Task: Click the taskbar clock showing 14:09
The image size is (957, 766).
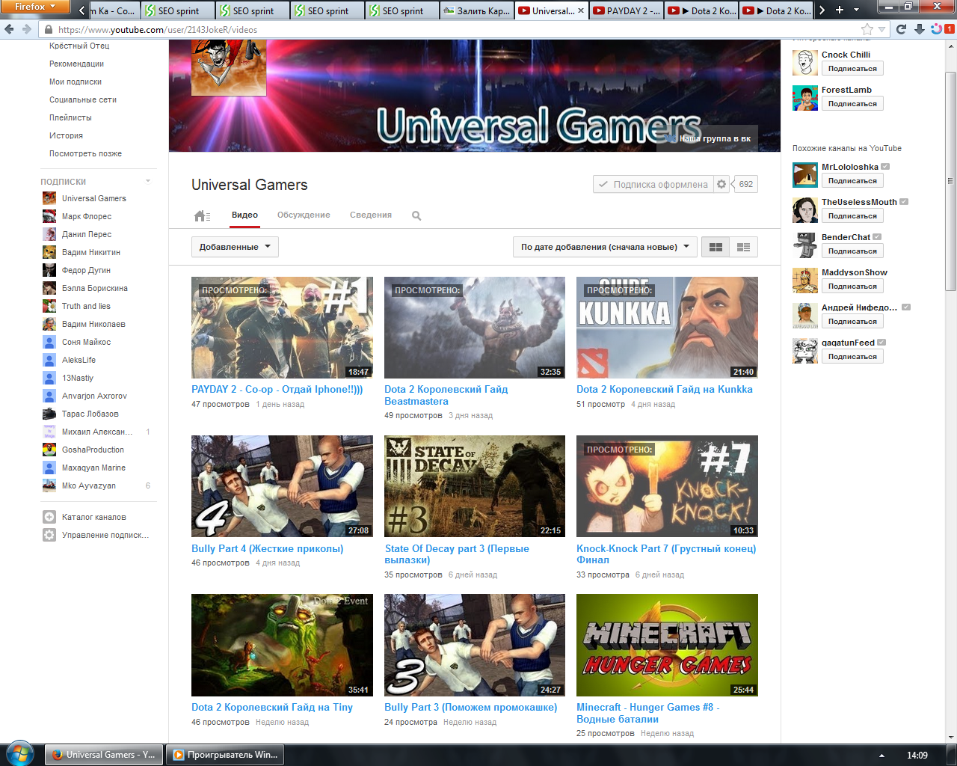Action: coord(917,755)
